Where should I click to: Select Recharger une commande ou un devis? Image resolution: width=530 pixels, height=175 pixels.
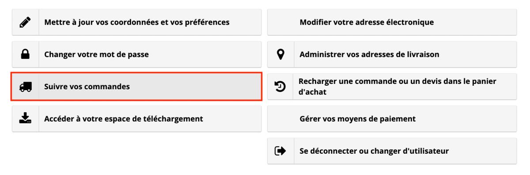(x=392, y=87)
